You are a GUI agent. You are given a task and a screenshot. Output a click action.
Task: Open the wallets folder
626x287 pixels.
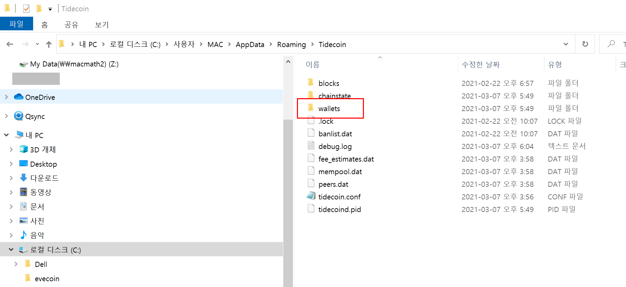pos(329,109)
